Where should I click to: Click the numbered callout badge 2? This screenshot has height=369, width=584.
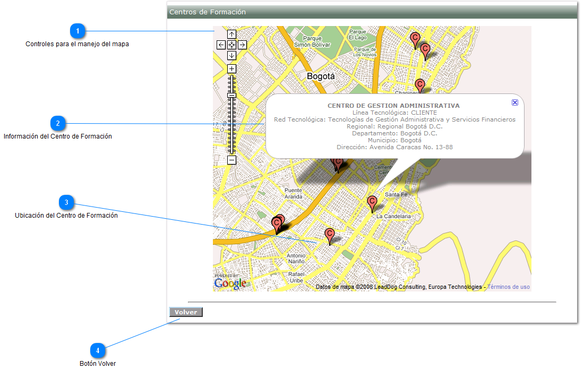[58, 123]
